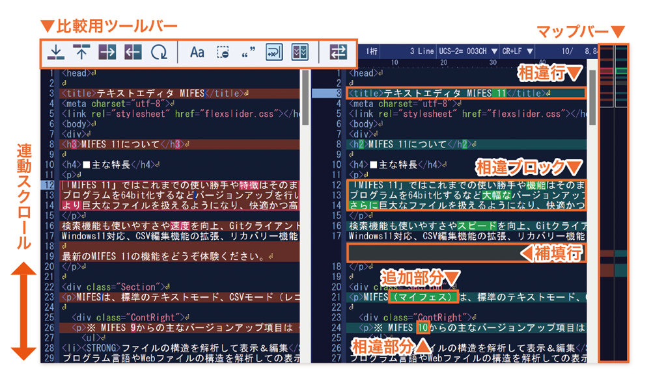The height and width of the screenshot is (390, 651).
Task: Click the previous difference up-arrow icon
Action: click(81, 52)
